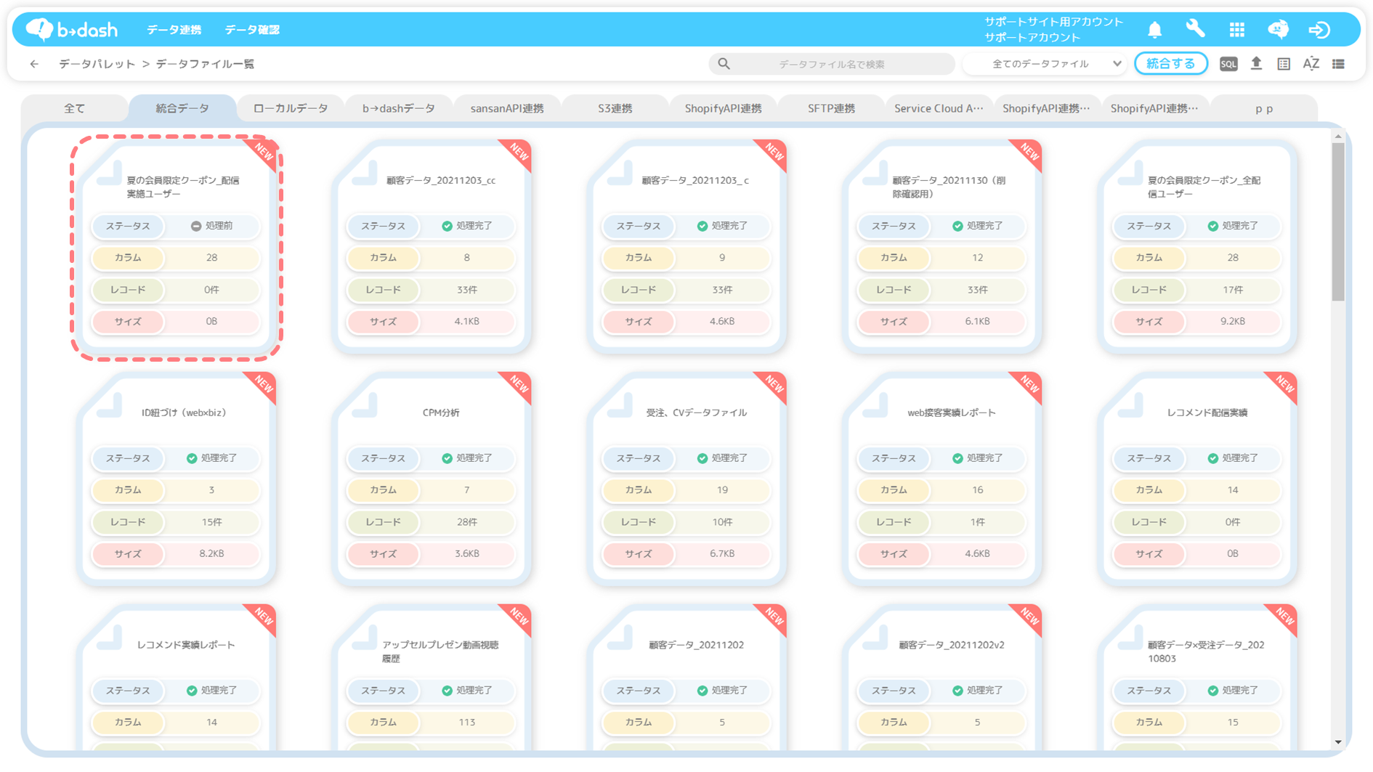This screenshot has height=772, width=1373.
Task: Click the scrollbar down arrow
Action: click(x=1338, y=742)
